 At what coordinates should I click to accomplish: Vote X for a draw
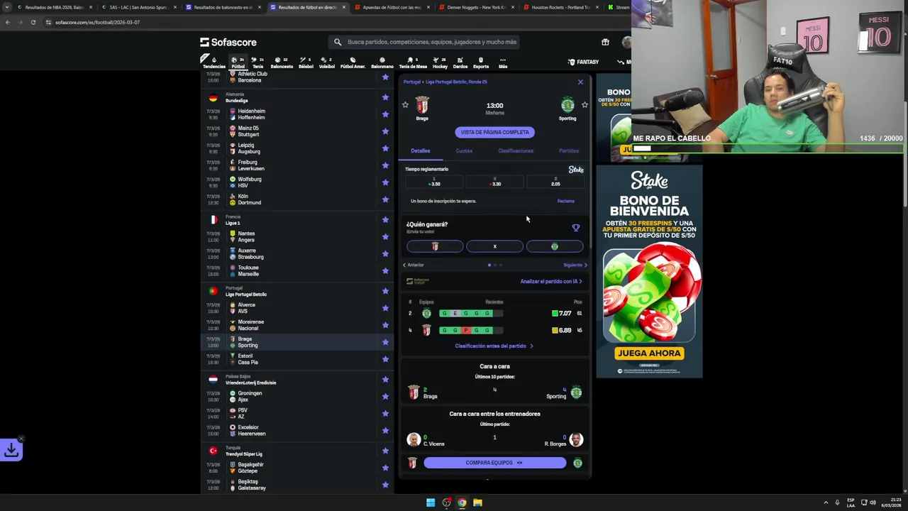pyautogui.click(x=494, y=246)
